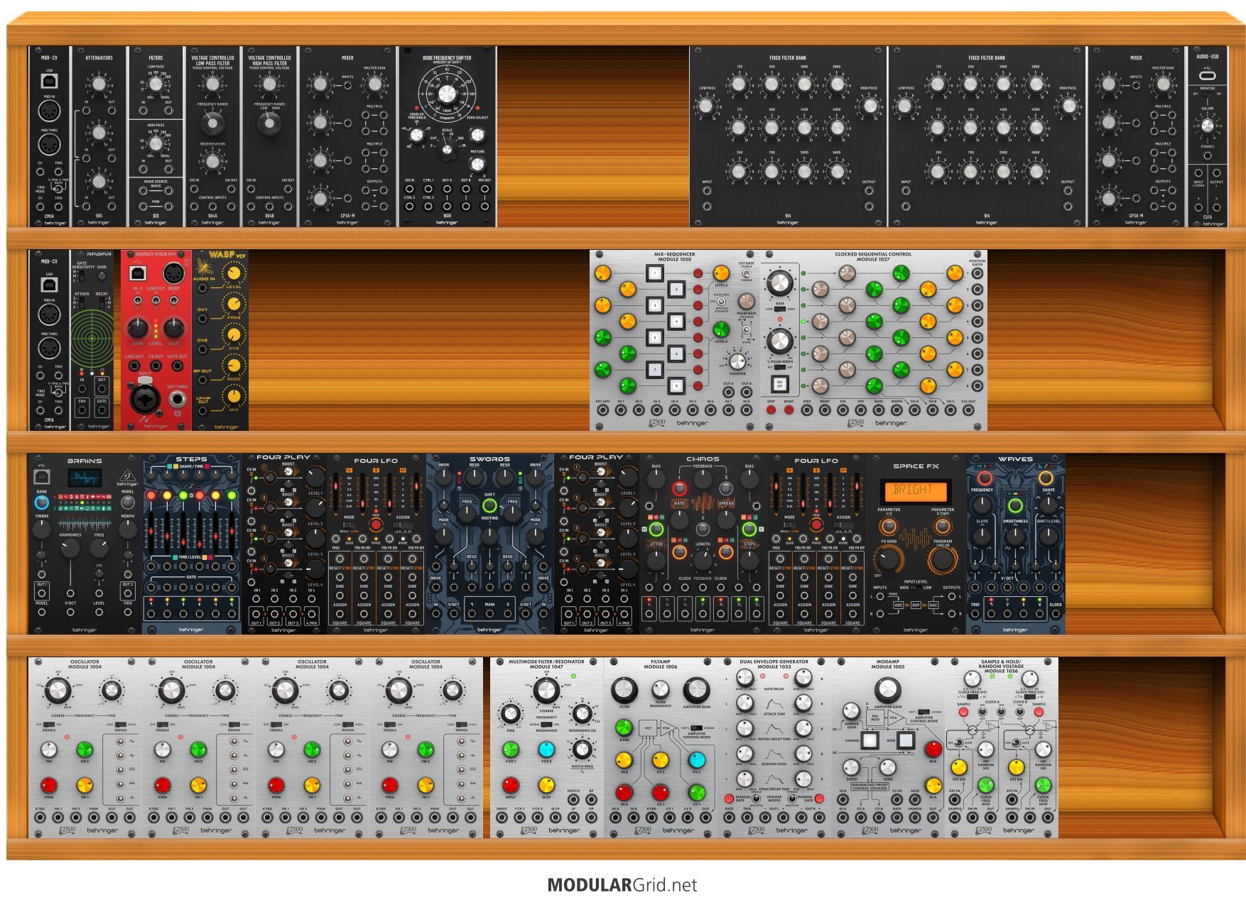The height and width of the screenshot is (900, 1246).
Task: Click the orange BRIGHT display on Space FX
Action: point(915,490)
